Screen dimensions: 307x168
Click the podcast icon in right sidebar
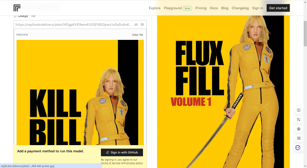298,129
